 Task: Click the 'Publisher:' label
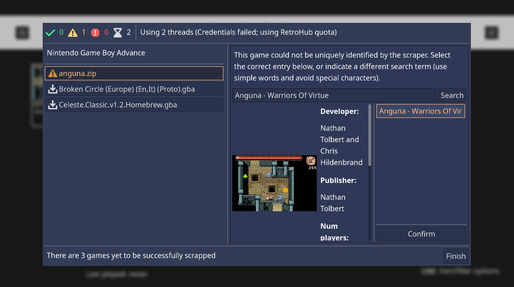point(338,180)
